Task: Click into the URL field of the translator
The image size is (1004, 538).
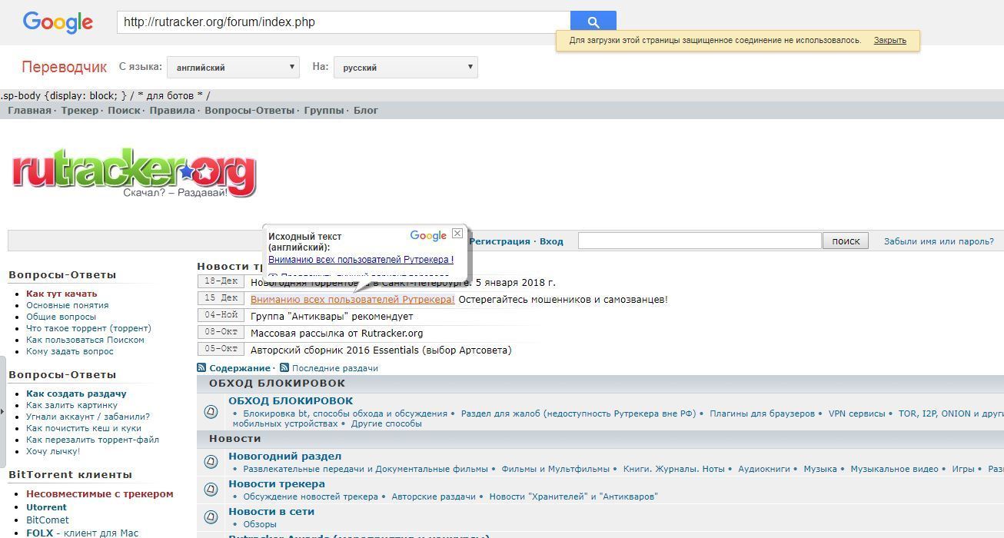Action: [344, 22]
